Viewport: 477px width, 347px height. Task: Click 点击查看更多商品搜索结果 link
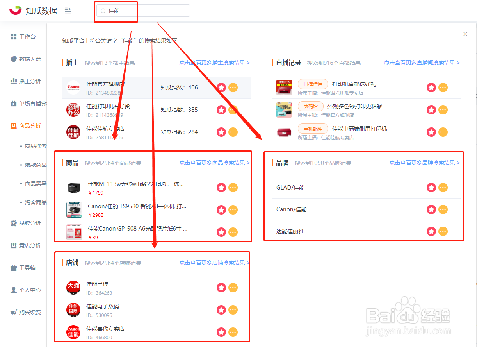point(215,163)
